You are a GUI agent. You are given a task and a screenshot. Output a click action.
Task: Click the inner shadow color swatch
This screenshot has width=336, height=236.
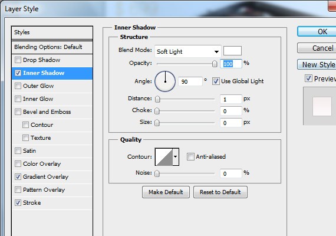coord(232,51)
